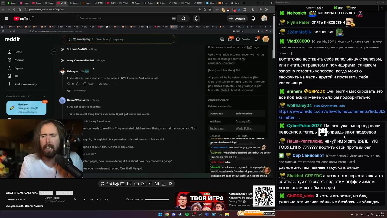
Task: Open the Missing 411 link
Action: (x=243, y=121)
